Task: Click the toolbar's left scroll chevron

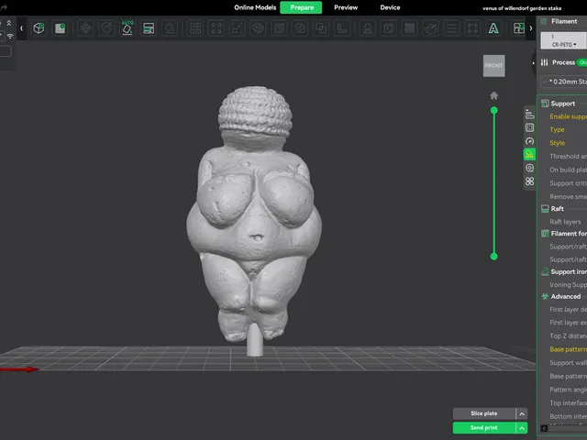Action: 21,28
